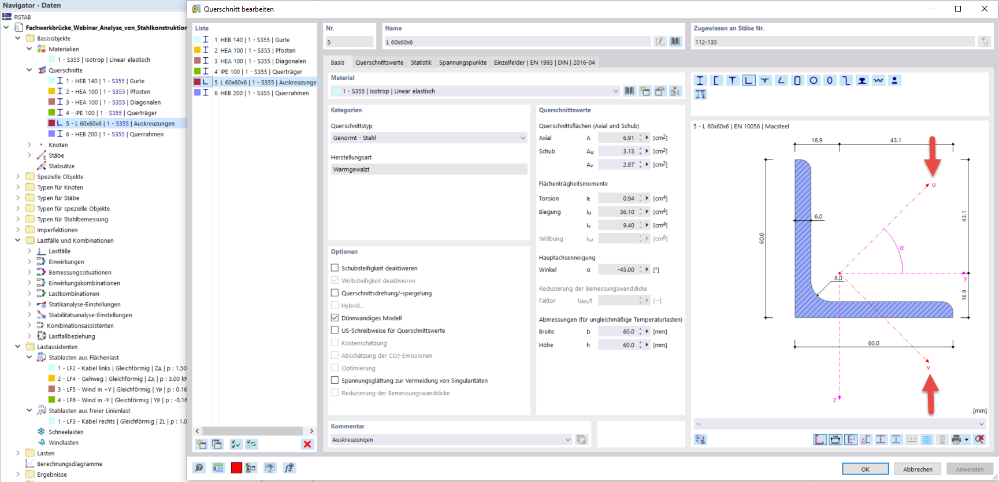The height and width of the screenshot is (482, 999).
Task: Select HEA 100 Diagonalen in navigator tree
Action: click(113, 102)
